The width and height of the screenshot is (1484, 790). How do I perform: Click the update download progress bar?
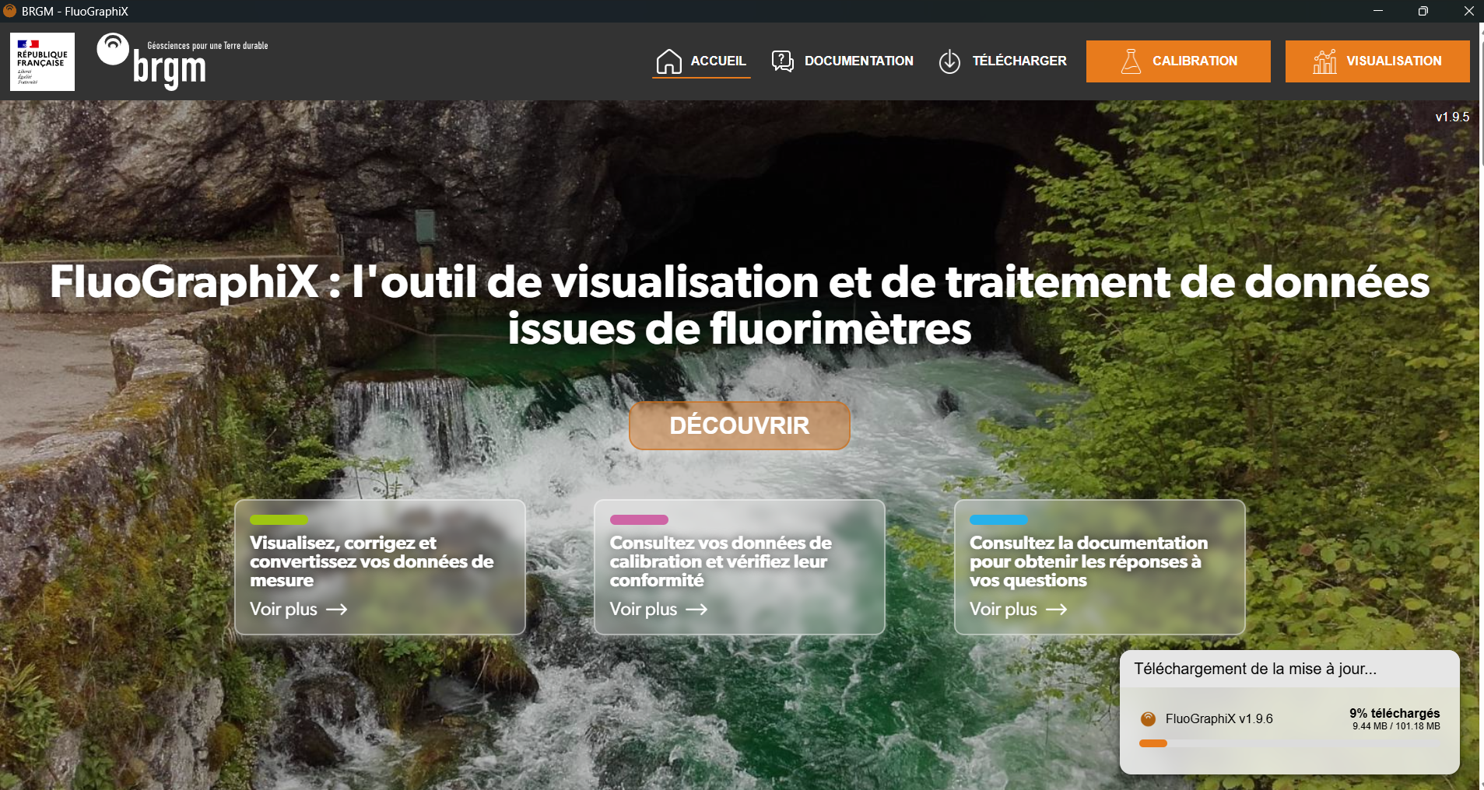click(x=1289, y=743)
